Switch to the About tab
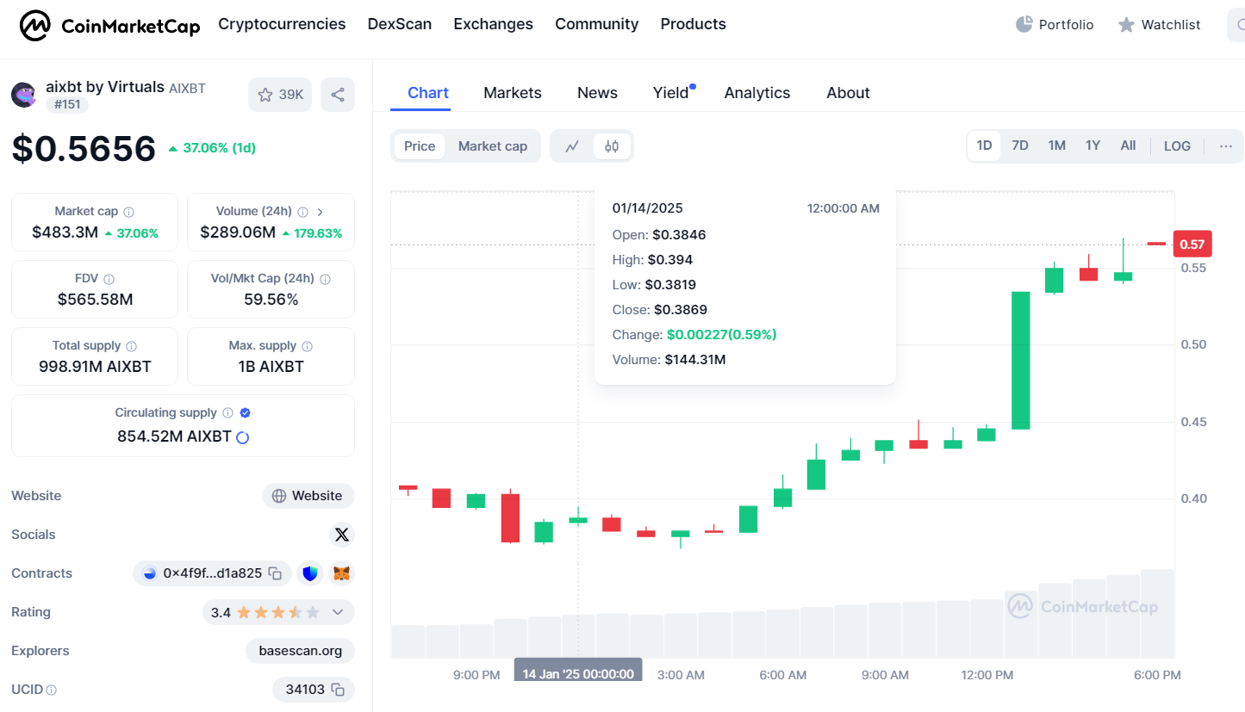1245x712 pixels. coord(848,93)
